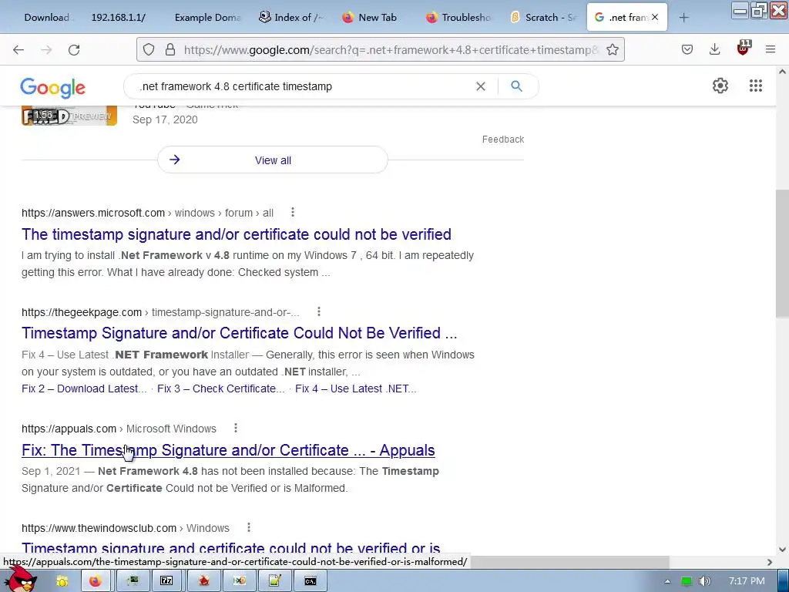
Task: Click the uBlock Origin extension icon
Action: (744, 48)
